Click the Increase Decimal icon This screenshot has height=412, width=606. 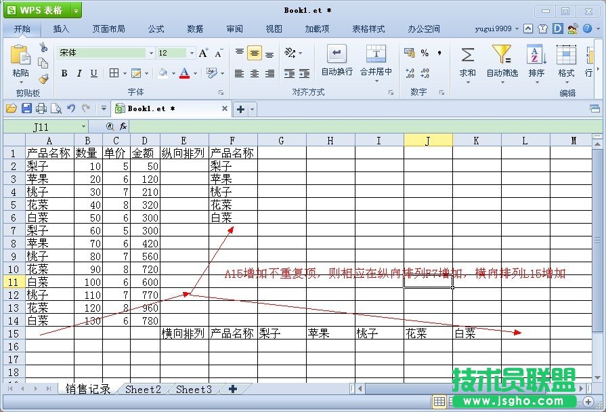point(410,73)
